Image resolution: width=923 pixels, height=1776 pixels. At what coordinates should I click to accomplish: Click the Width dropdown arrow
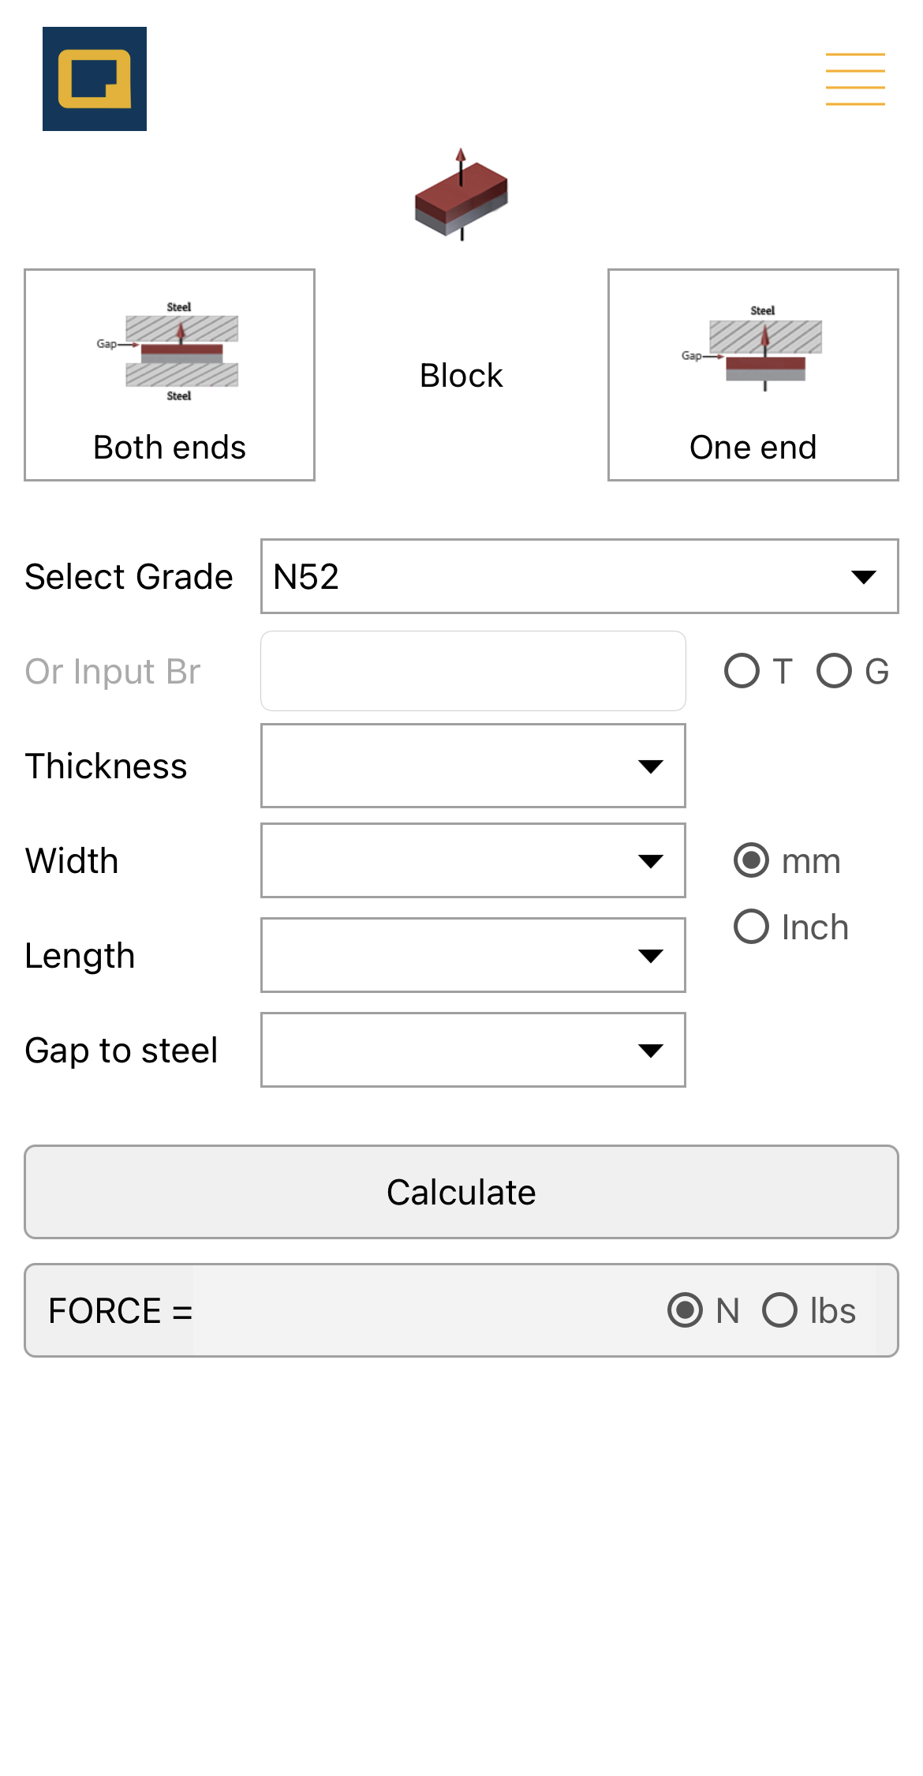coord(649,860)
